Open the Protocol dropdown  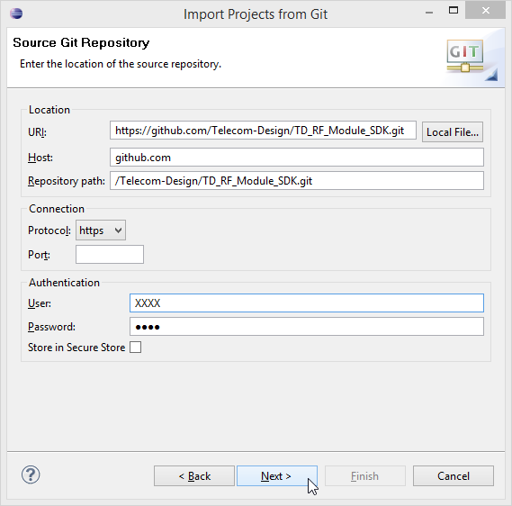pos(101,230)
